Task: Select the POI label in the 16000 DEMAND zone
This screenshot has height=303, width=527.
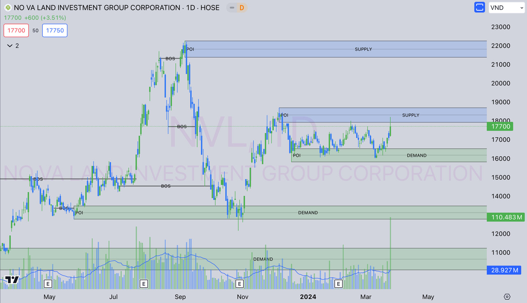Action: (x=296, y=155)
